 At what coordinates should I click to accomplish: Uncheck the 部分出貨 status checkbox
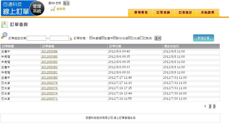tap(115, 38)
